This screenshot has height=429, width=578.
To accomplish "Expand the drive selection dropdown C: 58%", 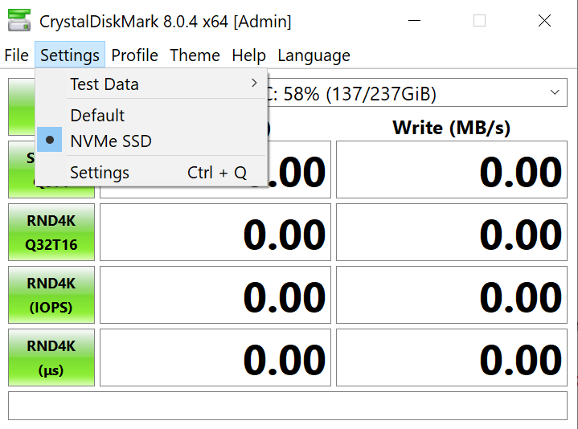I will pos(416,93).
